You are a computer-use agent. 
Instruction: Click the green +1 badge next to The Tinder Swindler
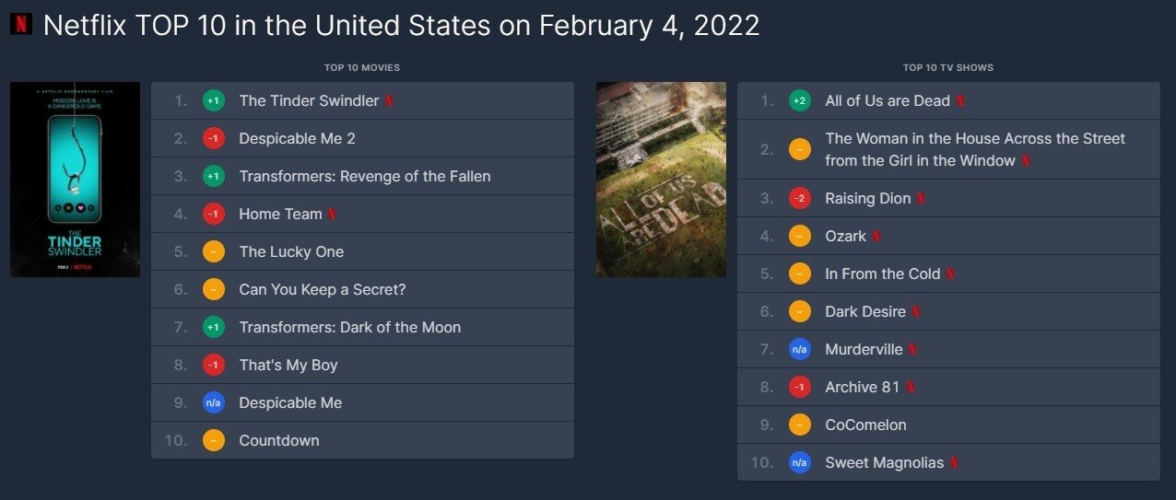(214, 101)
